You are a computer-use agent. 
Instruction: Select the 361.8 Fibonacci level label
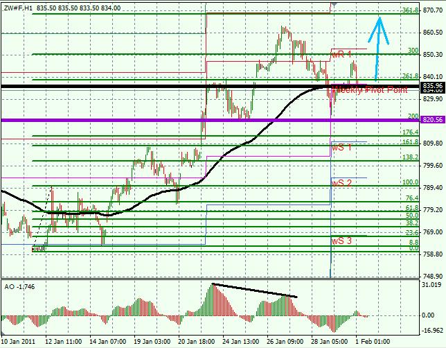tap(411, 10)
